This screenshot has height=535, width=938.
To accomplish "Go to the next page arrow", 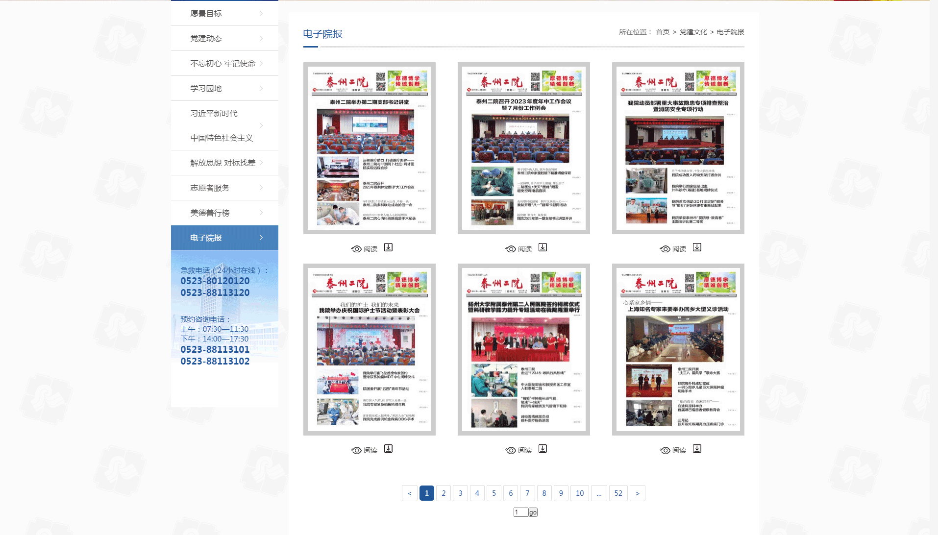I will point(637,493).
